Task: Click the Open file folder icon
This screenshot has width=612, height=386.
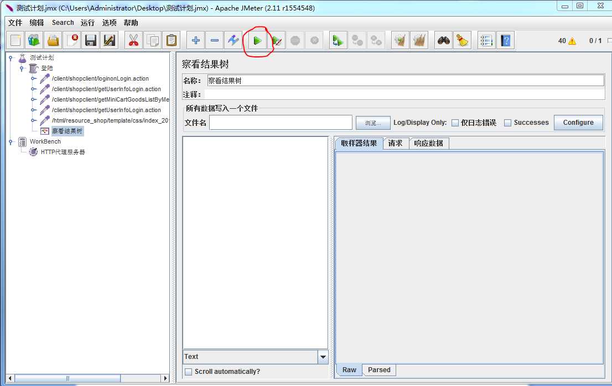Action: pyautogui.click(x=53, y=40)
